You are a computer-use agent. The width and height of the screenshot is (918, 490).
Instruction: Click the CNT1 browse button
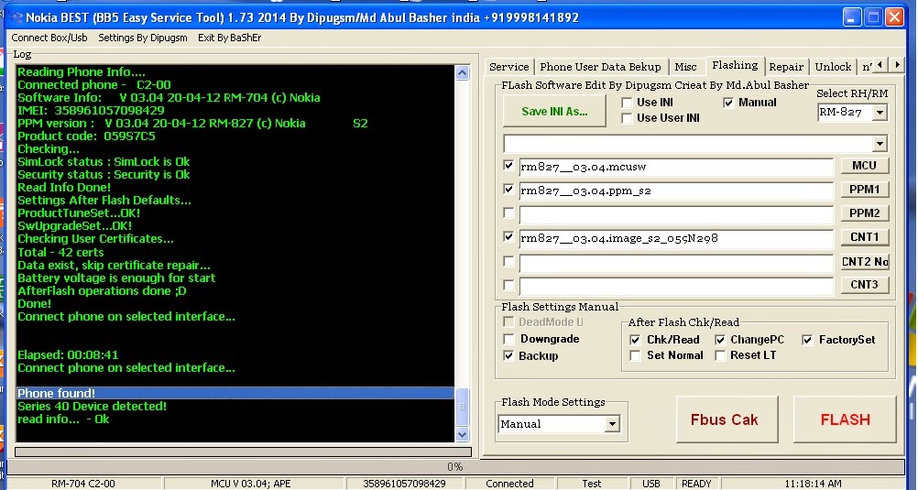click(x=864, y=237)
